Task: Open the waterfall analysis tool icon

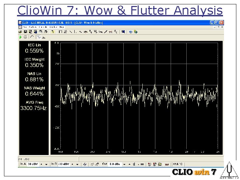Action: pyautogui.click(x=66, y=32)
